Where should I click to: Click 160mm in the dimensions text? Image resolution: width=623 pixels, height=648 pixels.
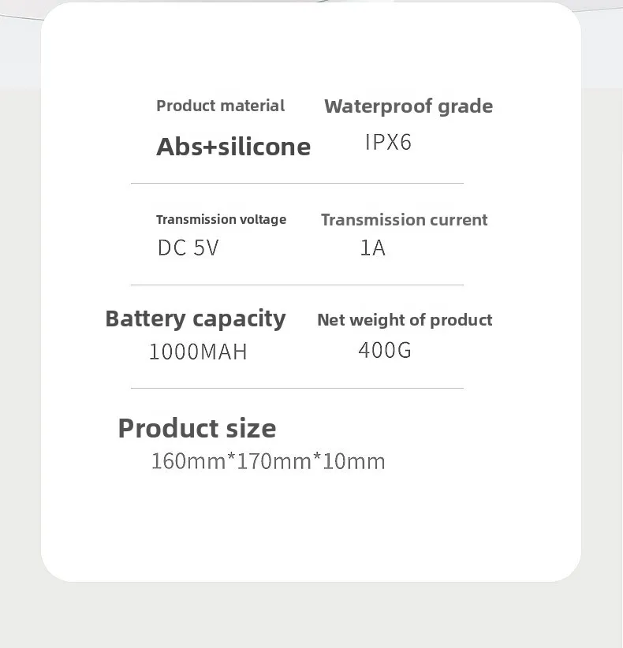188,461
